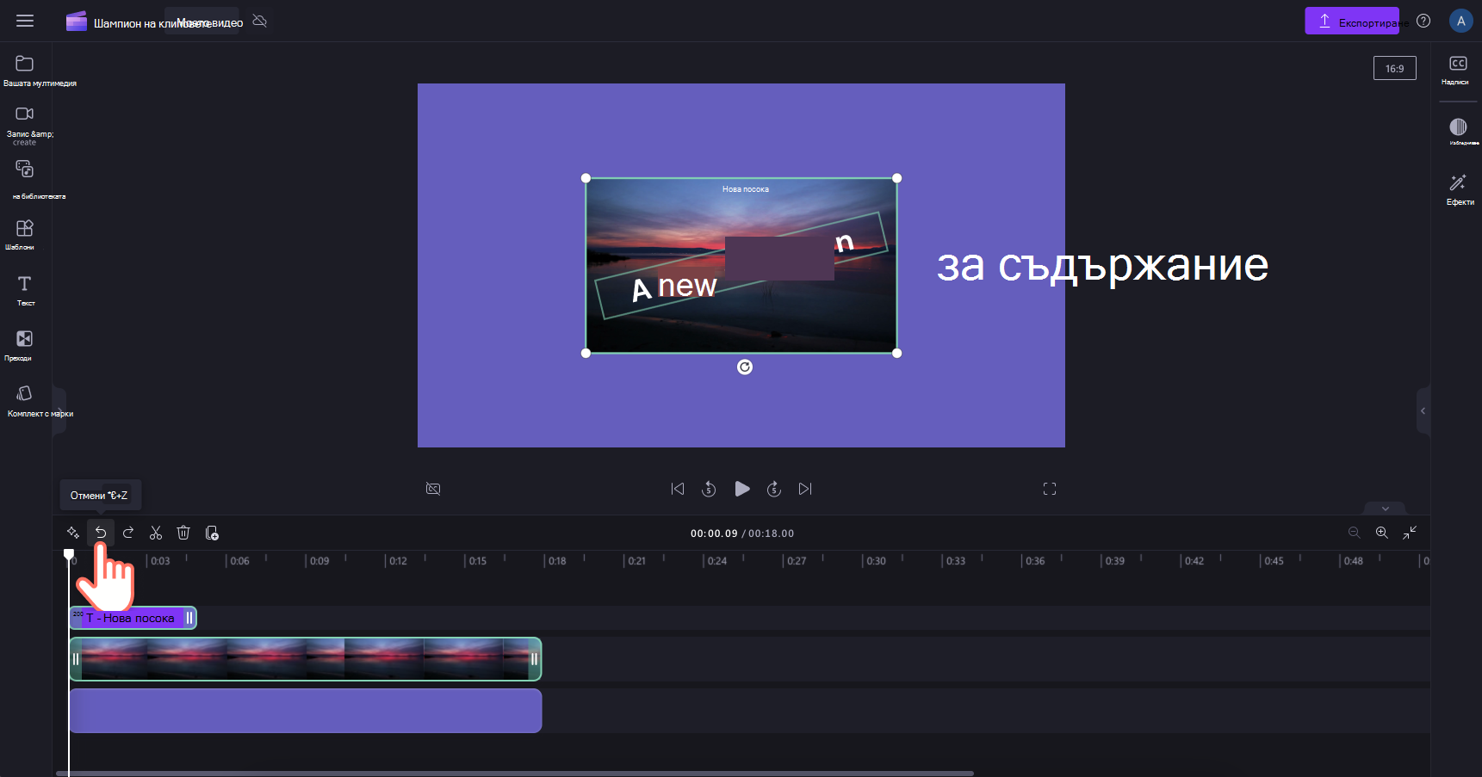This screenshot has width=1482, height=777.
Task: Expand the right property panel arrow
Action: 1423,410
